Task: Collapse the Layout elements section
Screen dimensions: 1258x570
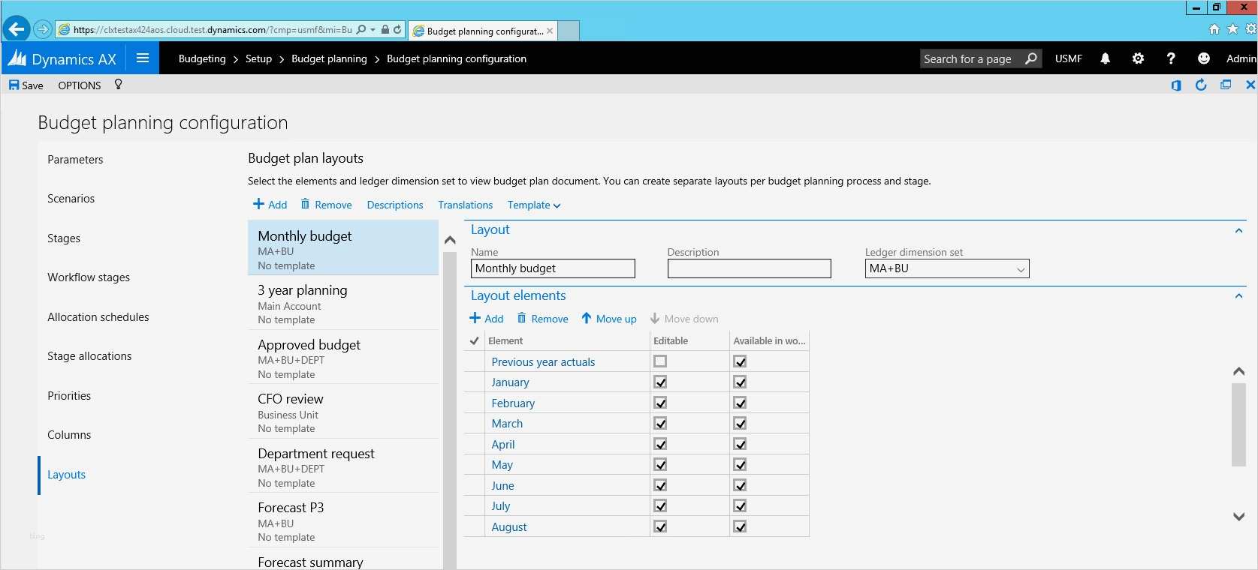Action: (x=1238, y=295)
